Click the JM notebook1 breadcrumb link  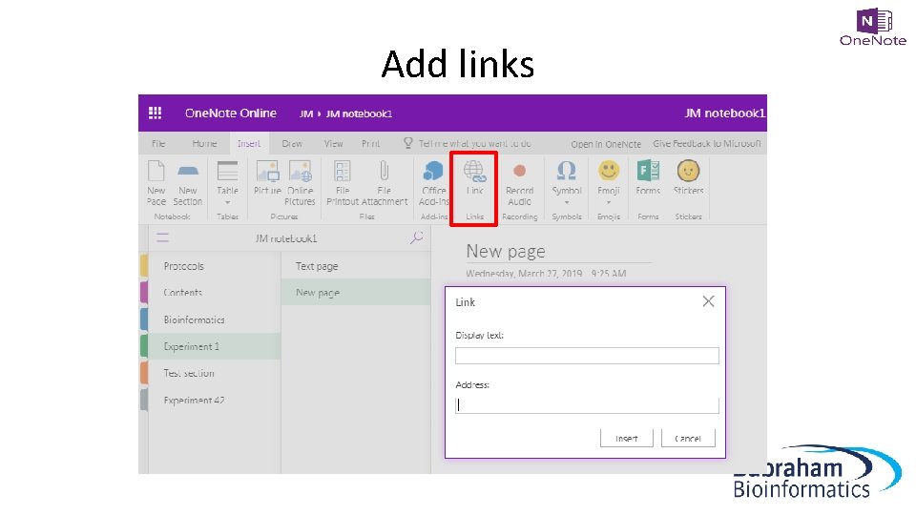359,113
